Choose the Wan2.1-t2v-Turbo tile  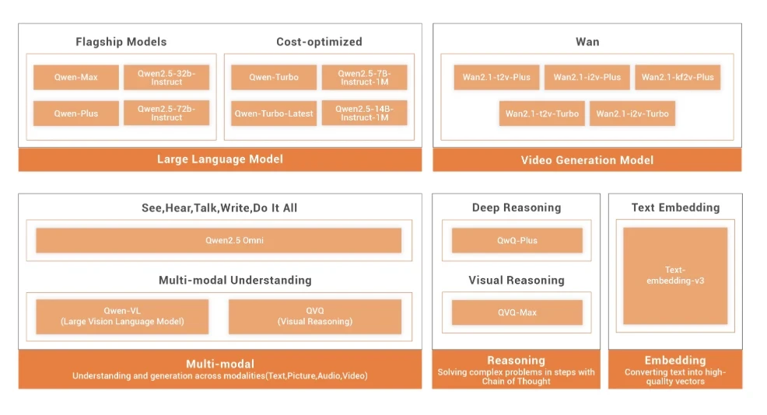pos(542,113)
